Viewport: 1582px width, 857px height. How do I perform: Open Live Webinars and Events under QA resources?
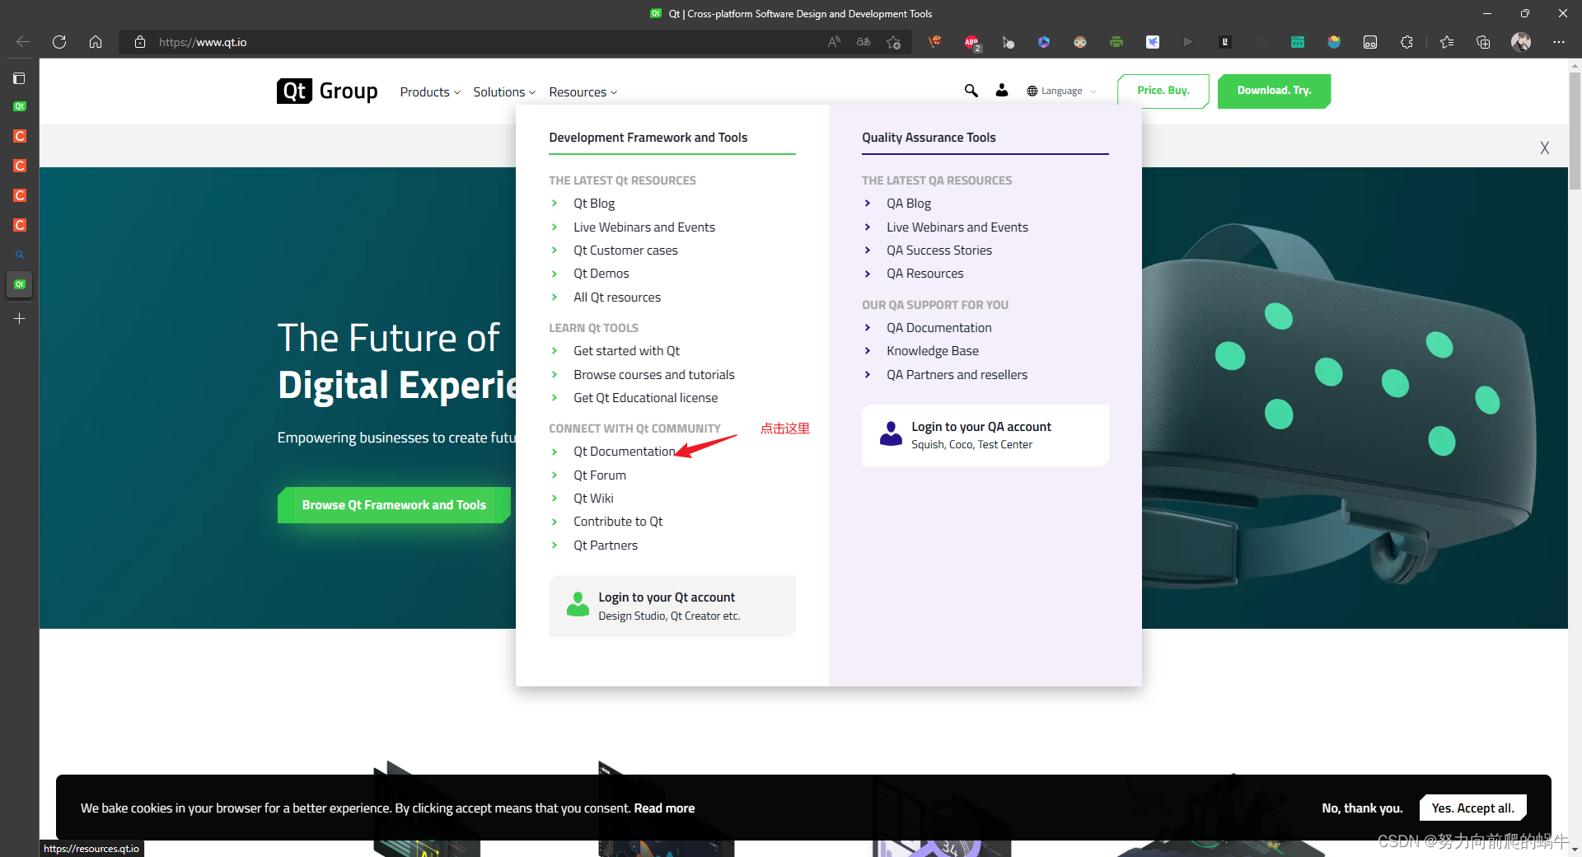tap(957, 227)
